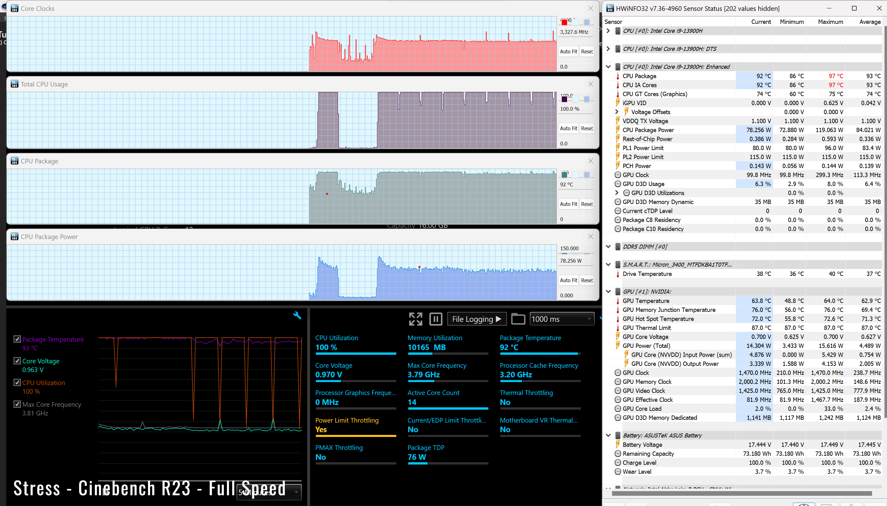Image resolution: width=887 pixels, height=506 pixels.
Task: Click Auto Fit in the Core Clocks window
Action: [568, 51]
